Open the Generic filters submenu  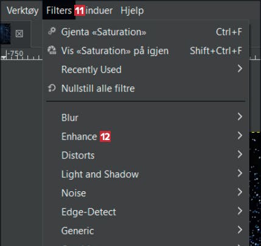145,231
